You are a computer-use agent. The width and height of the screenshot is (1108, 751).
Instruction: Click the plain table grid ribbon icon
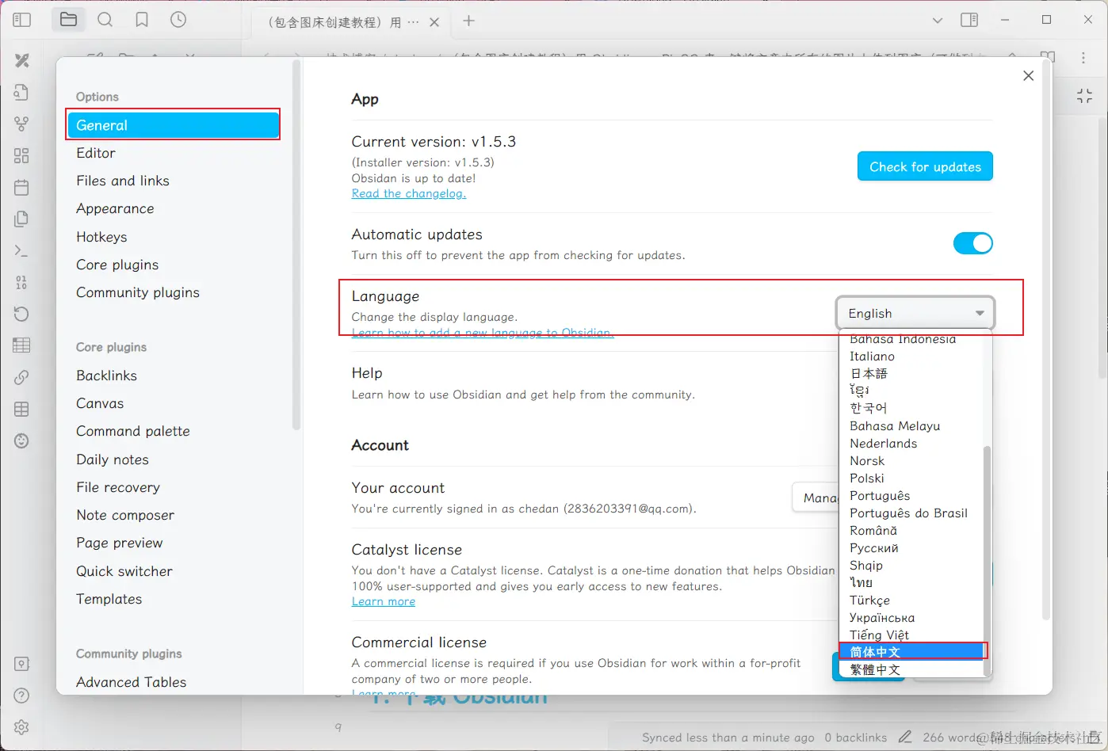[21, 409]
